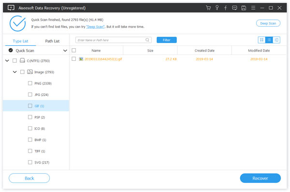Select all files via header checkbox
Image resolution: width=290 pixels, height=192 pixels.
[74, 50]
